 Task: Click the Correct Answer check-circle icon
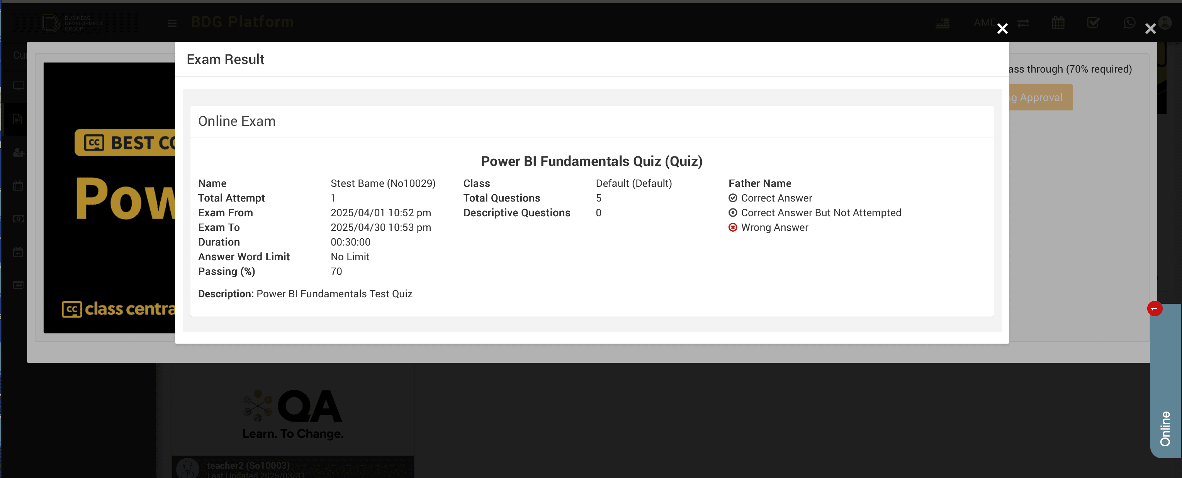click(x=733, y=198)
